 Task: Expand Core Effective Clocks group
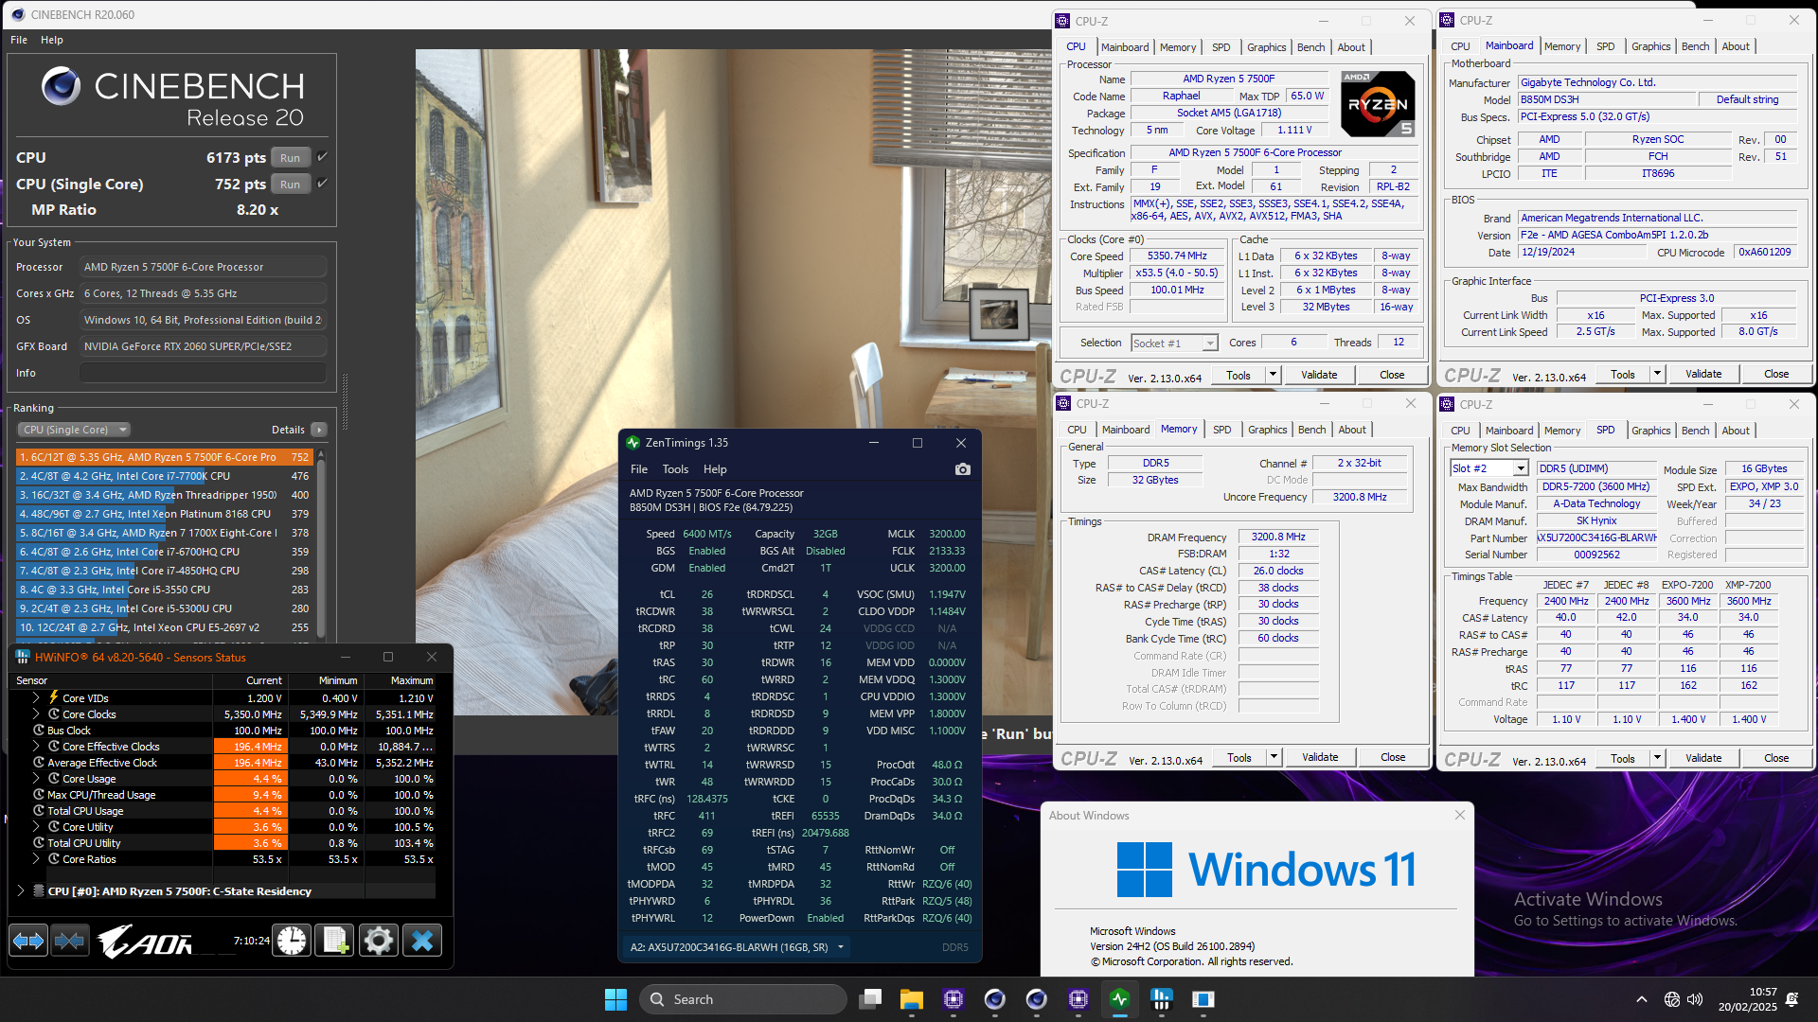pyautogui.click(x=36, y=747)
